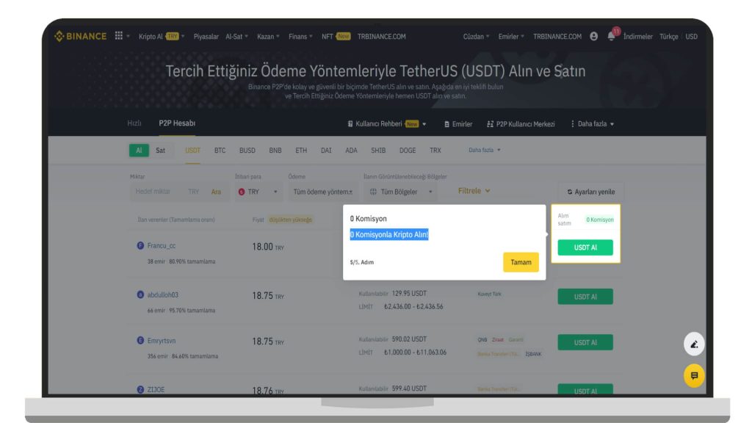Screen dimensions: 752x423
Task: Open the chat support floating button
Action: [694, 375]
